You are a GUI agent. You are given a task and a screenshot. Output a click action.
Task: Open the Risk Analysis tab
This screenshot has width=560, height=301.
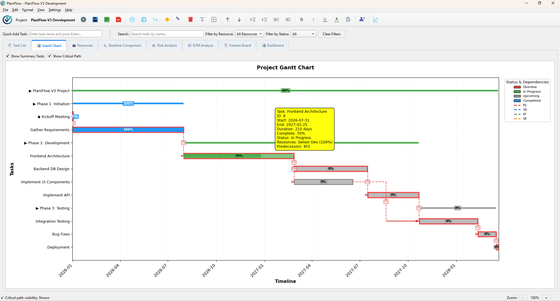[x=165, y=45]
